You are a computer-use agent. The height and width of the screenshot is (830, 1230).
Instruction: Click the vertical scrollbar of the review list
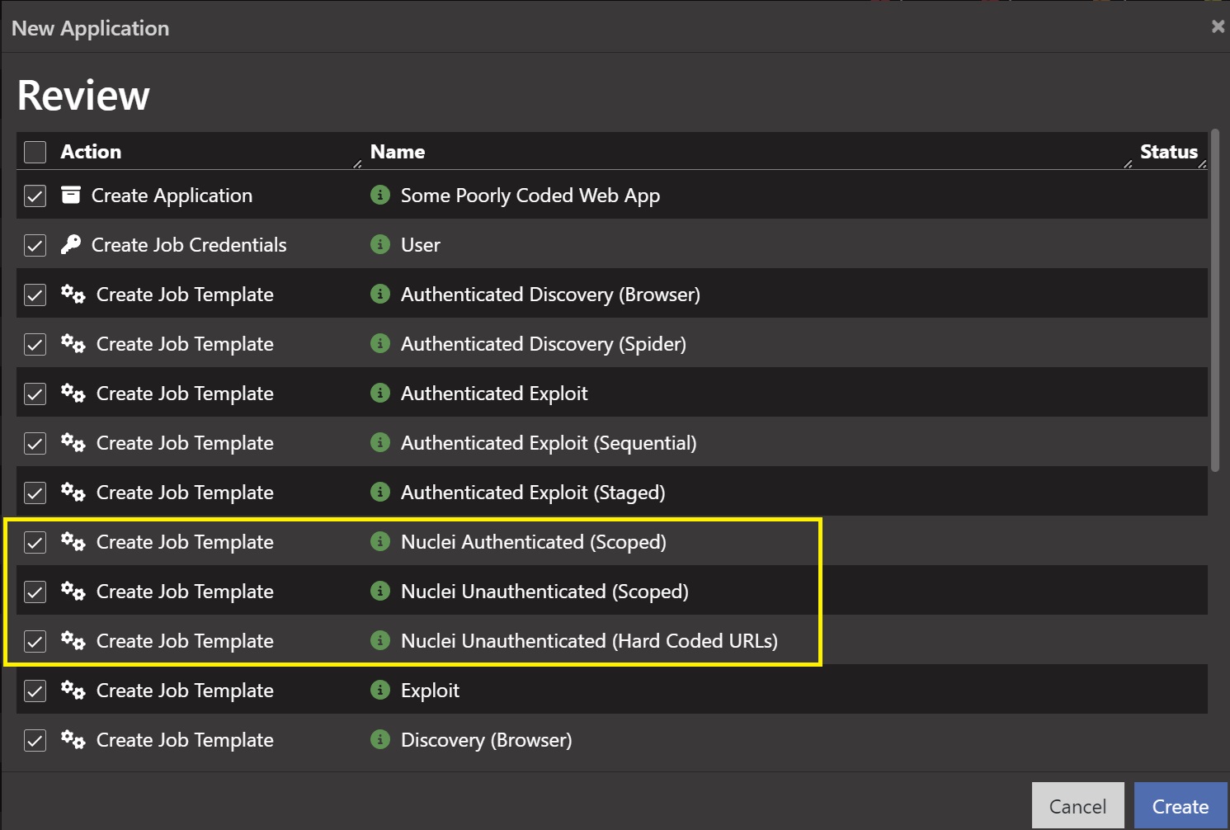tap(1214, 301)
